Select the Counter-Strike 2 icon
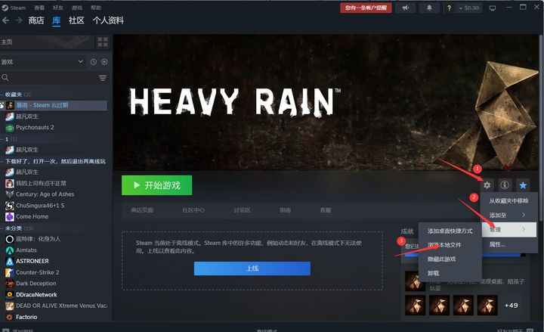544x332 pixels. coord(10,272)
